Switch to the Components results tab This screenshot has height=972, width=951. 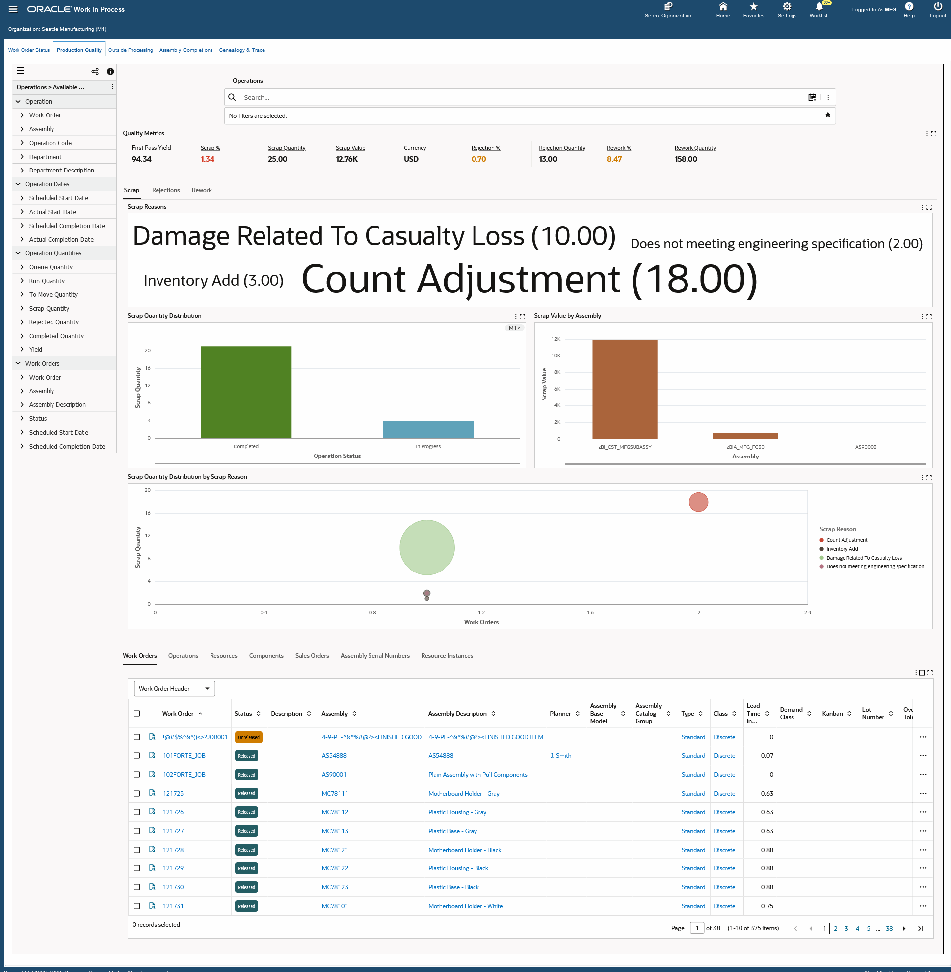click(266, 656)
